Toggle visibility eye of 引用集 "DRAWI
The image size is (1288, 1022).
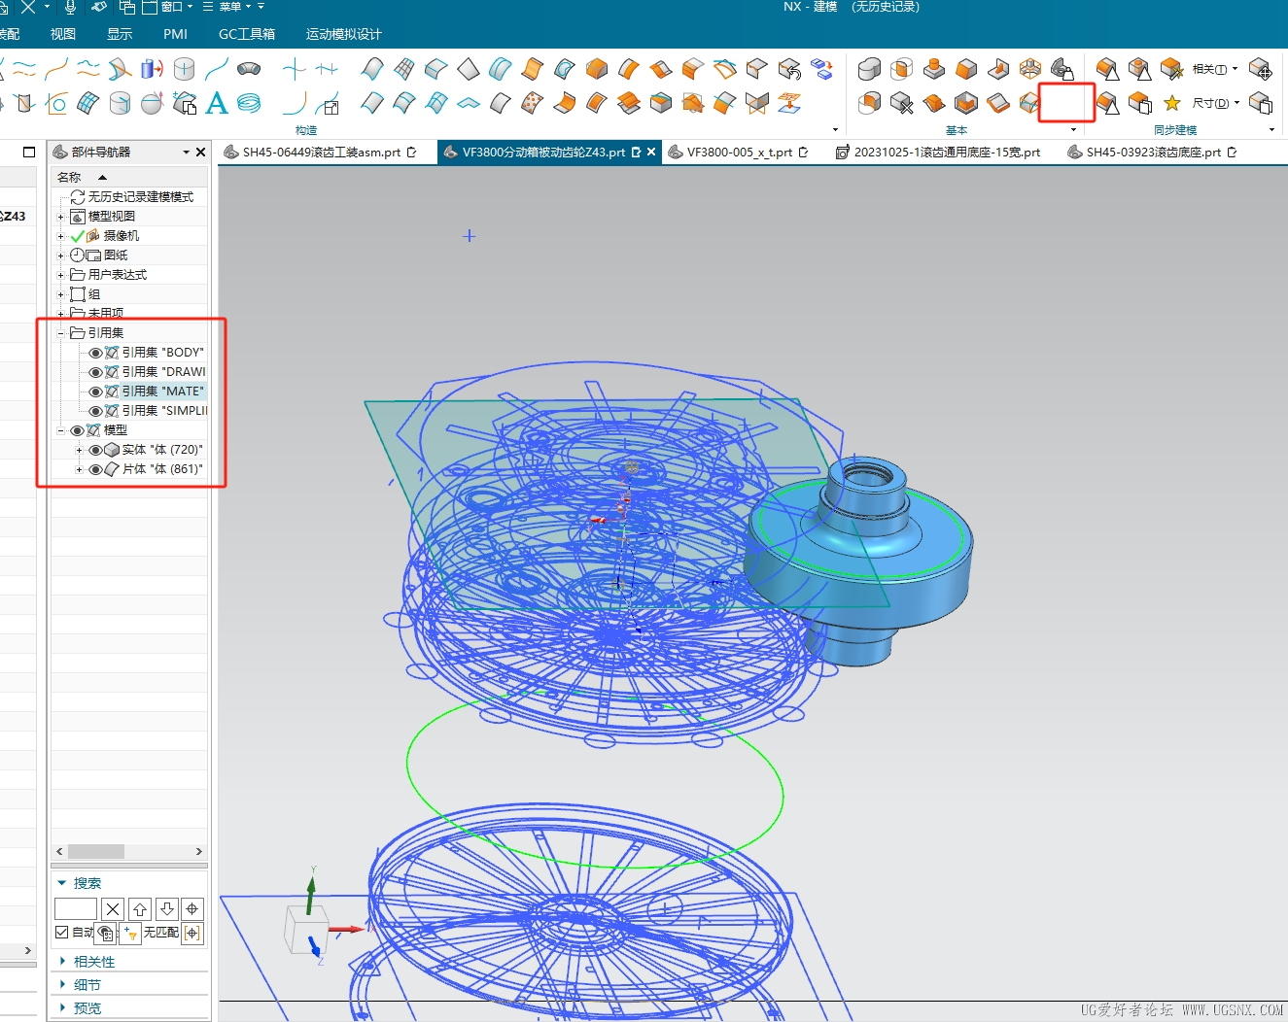pos(95,372)
